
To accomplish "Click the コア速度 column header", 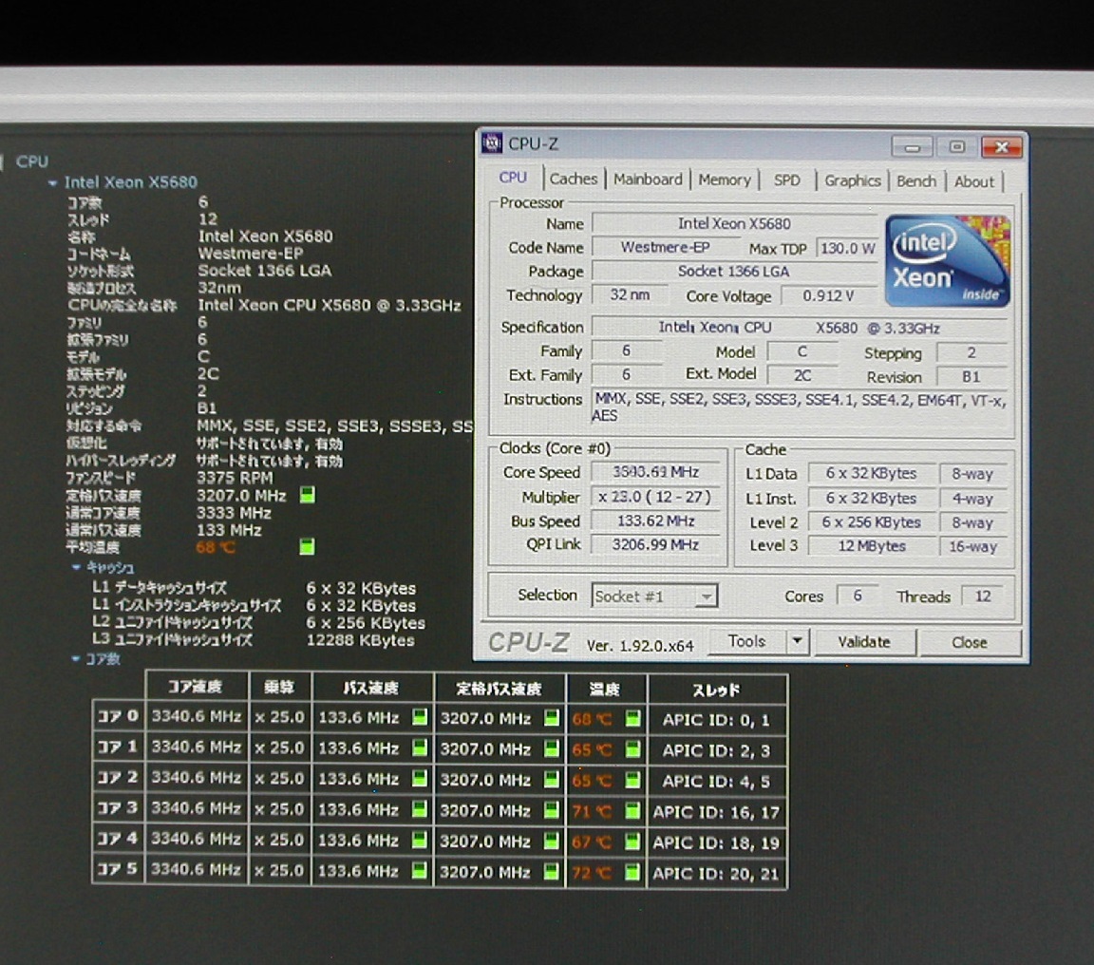I will (x=196, y=688).
